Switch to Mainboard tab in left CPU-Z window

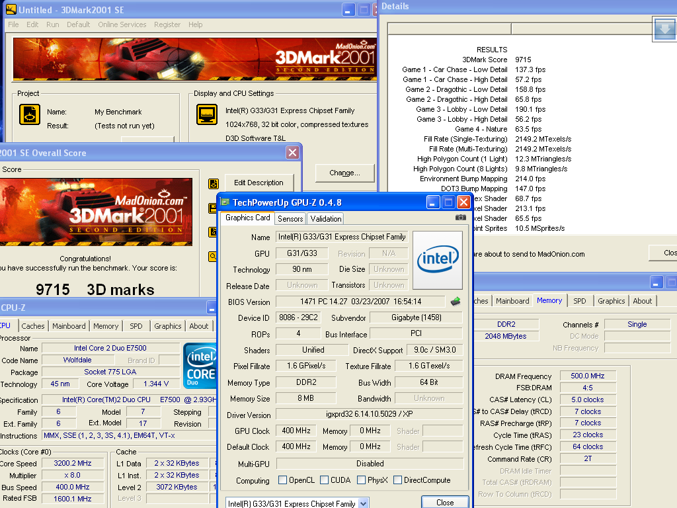coord(69,326)
